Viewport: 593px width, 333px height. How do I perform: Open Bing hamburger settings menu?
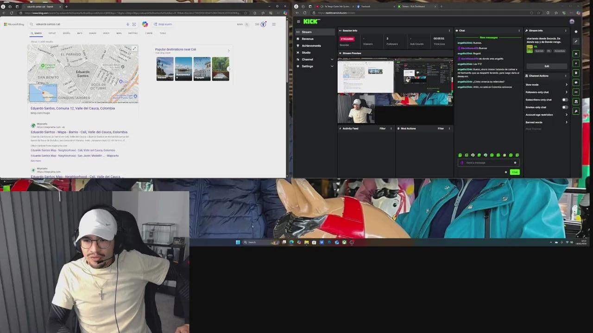(274, 24)
